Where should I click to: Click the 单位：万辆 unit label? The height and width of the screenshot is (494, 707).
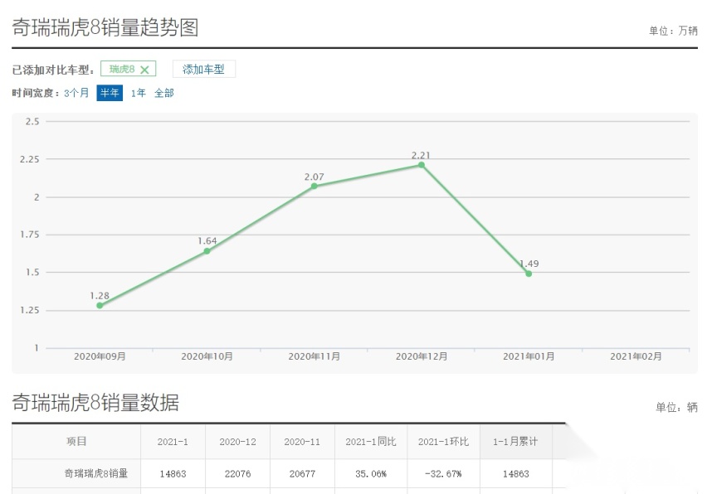pos(673,31)
